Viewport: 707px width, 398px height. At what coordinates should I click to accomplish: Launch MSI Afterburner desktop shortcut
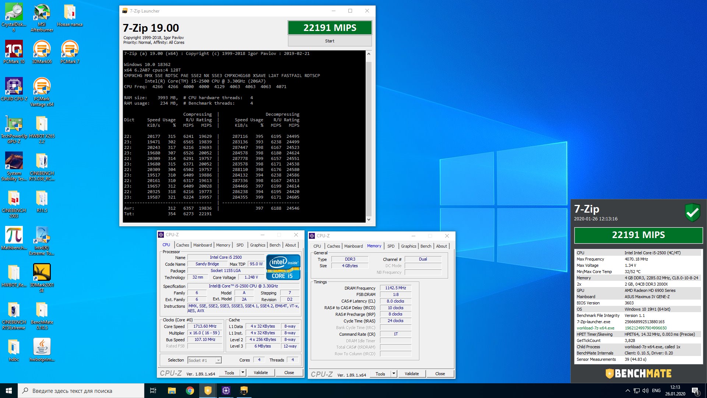(x=42, y=17)
